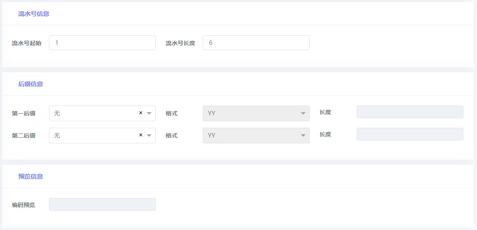This screenshot has width=477, height=230.
Task: Click the second-row 长度 field
Action: pos(410,134)
